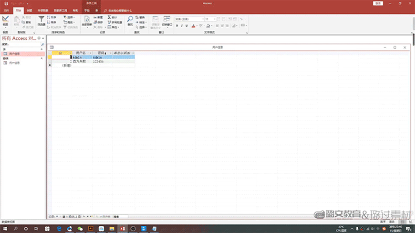Image resolution: width=415 pixels, height=233 pixels.
Task: Click the Copy (复制) icon
Action: click(26, 23)
